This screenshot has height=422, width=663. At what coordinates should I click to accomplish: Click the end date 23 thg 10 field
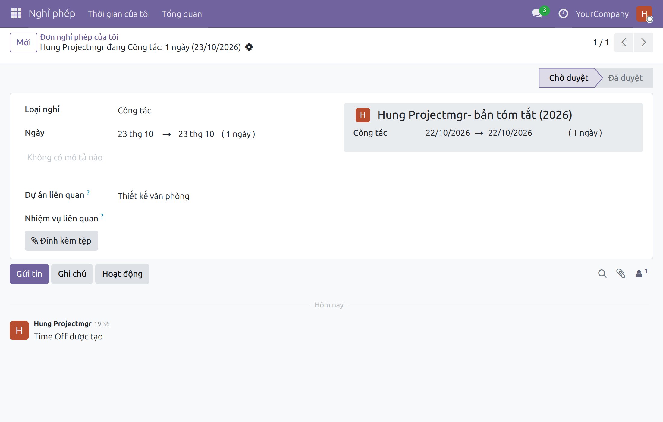pyautogui.click(x=196, y=134)
